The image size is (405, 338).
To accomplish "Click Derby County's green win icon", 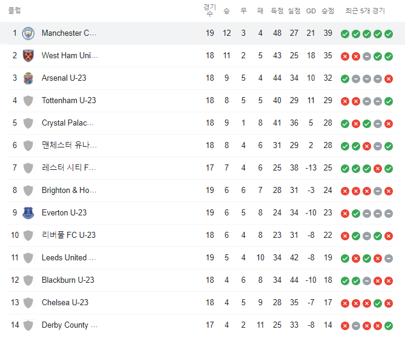I will (x=389, y=326).
